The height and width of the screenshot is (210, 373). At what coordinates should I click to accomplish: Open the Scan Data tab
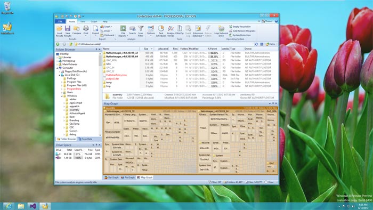pos(85,139)
